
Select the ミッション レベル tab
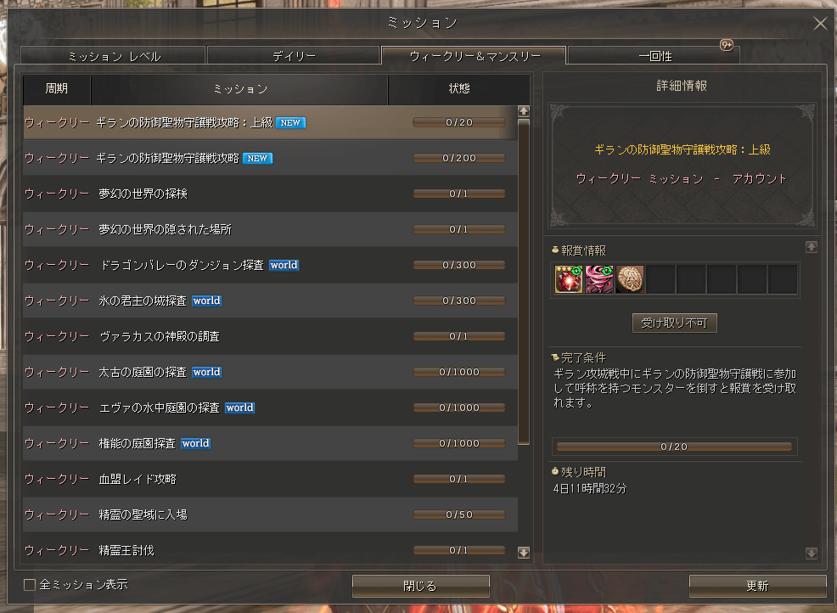115,54
